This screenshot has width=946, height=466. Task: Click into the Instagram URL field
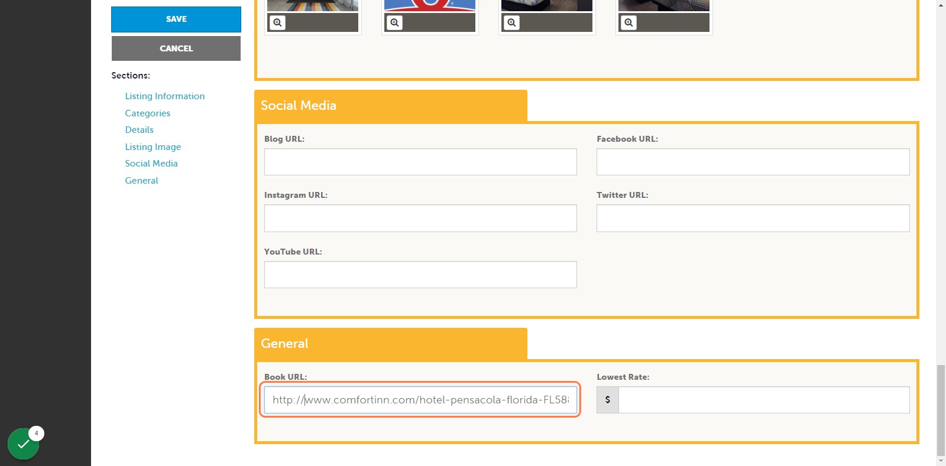[420, 219]
